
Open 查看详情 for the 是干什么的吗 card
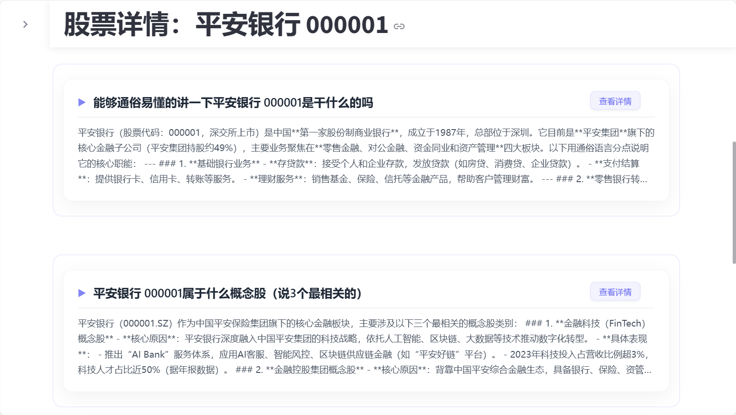[x=615, y=101]
